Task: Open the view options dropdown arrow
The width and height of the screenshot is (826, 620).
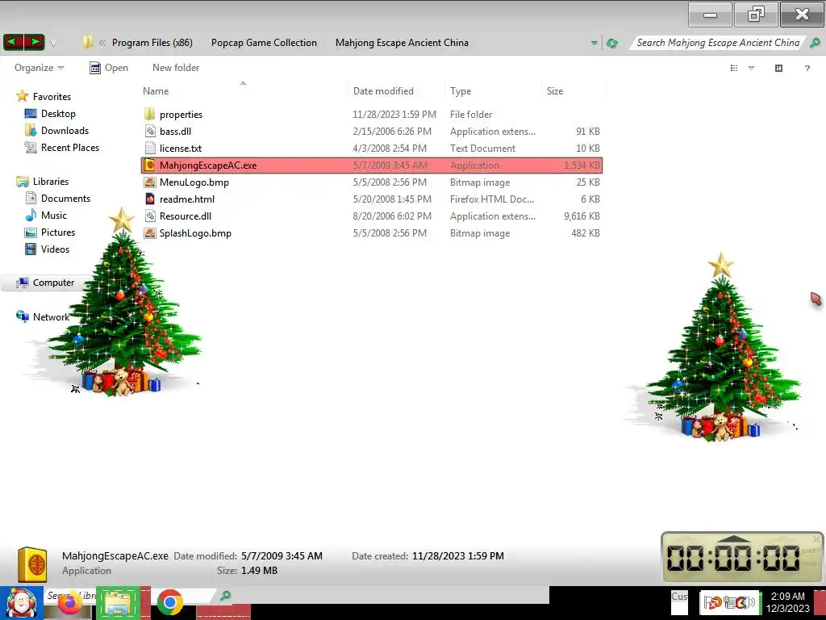Action: click(752, 68)
